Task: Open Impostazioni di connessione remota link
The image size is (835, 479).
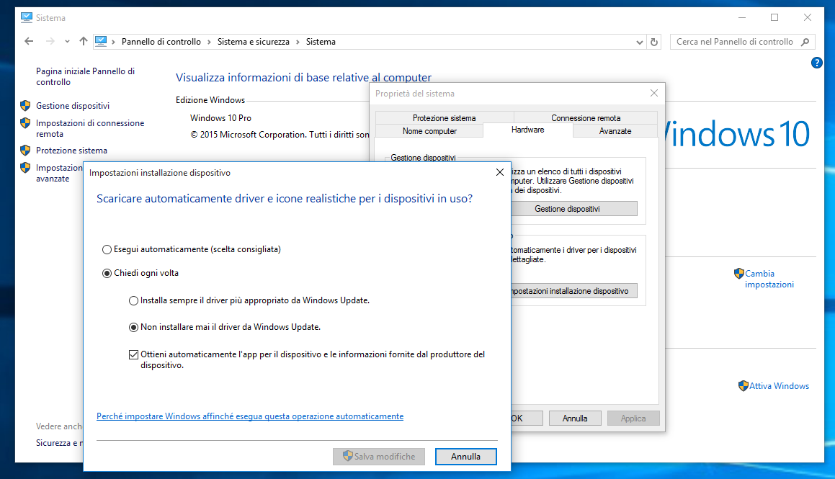Action: 90,128
